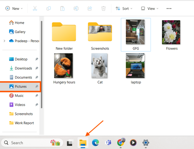Click the Share icon in toolbar
Viewport: 194px width, 149px height.
pos(90,9)
